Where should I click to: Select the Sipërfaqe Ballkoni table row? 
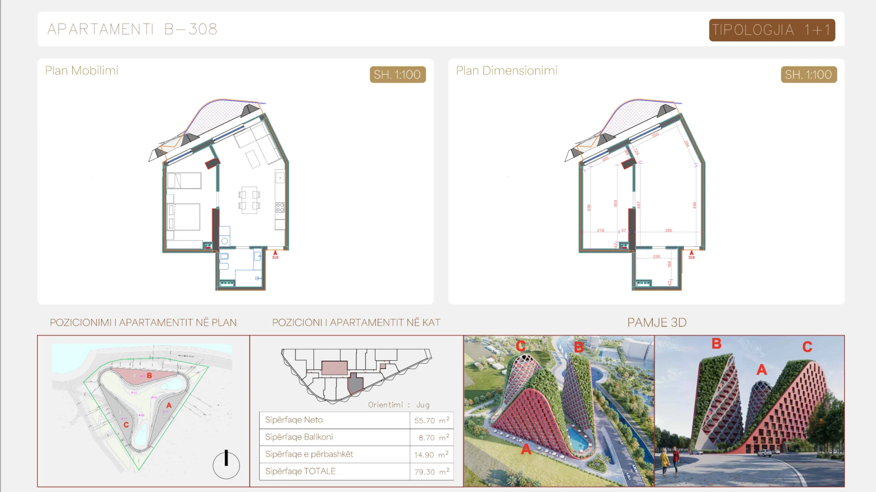pyautogui.click(x=356, y=437)
